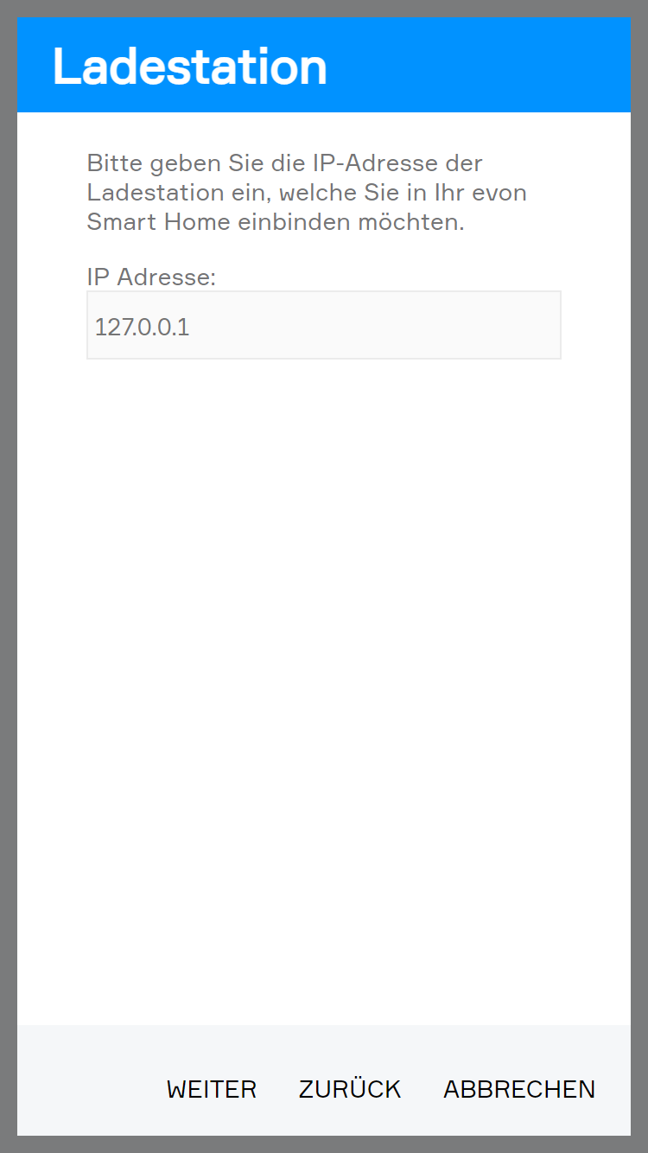Screen dimensions: 648x1153
Task: Focus the IP Adresse input field
Action: pos(324,325)
